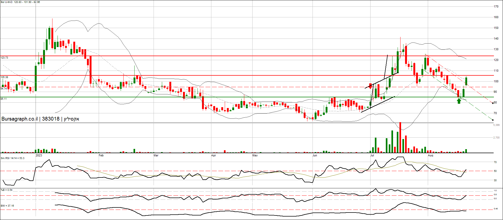
Task: Click the Bursagraph.co.il watermark text
Action: pos(40,119)
